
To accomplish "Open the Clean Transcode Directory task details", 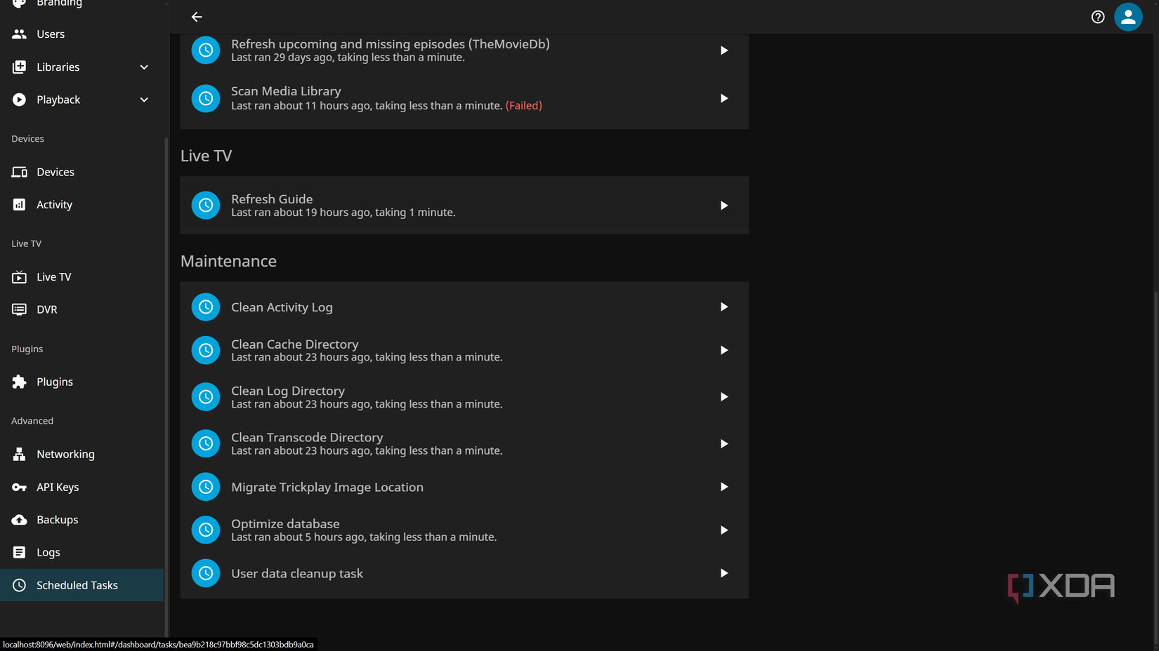I will click(464, 443).
